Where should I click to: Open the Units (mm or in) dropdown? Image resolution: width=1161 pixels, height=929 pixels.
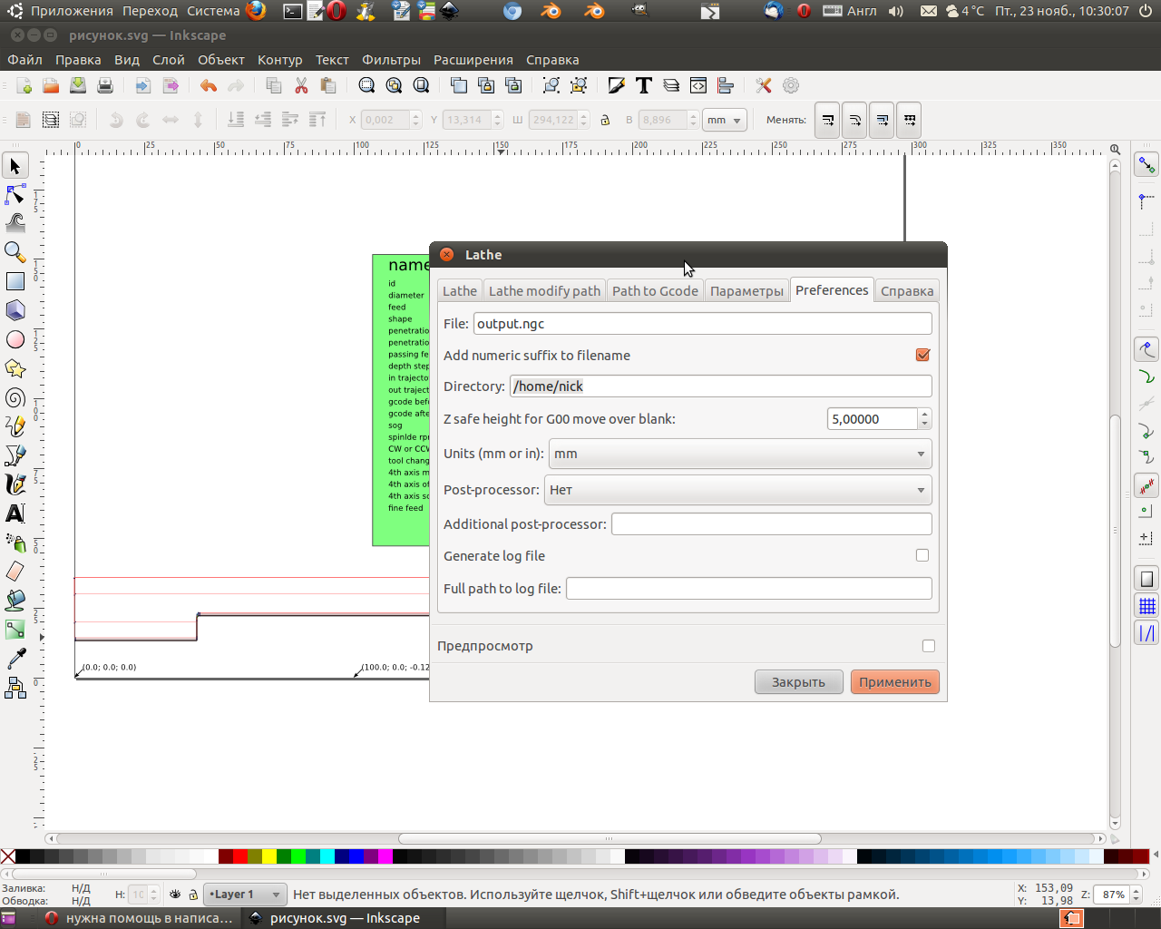pyautogui.click(x=740, y=454)
